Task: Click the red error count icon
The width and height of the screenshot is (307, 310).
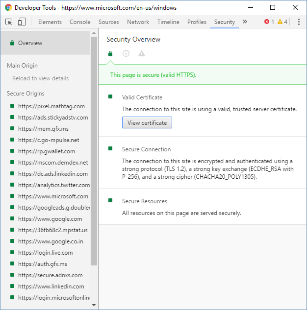Action: click(267, 22)
